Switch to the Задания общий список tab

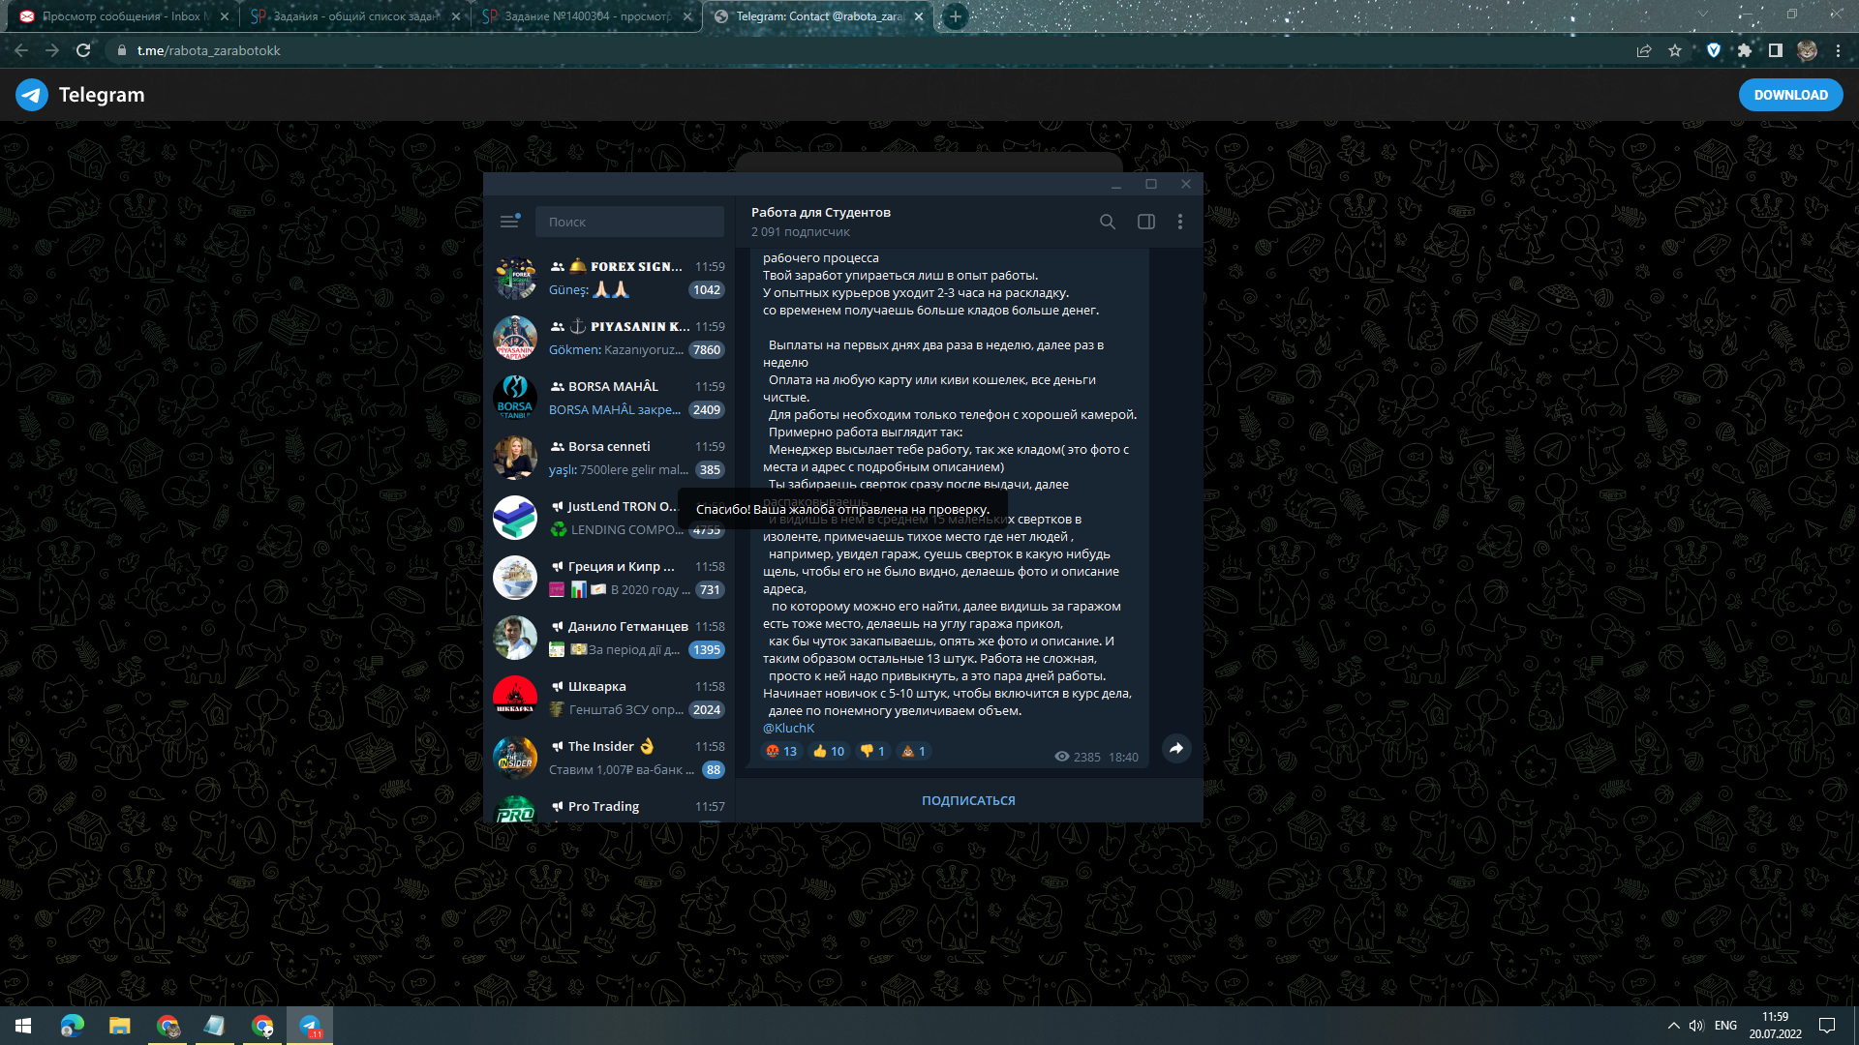(354, 16)
